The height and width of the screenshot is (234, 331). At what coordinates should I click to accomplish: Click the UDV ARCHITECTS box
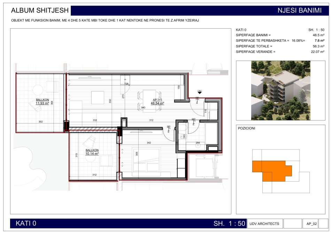click(265, 224)
